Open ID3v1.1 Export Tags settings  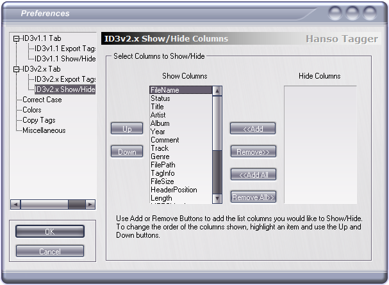(65, 49)
